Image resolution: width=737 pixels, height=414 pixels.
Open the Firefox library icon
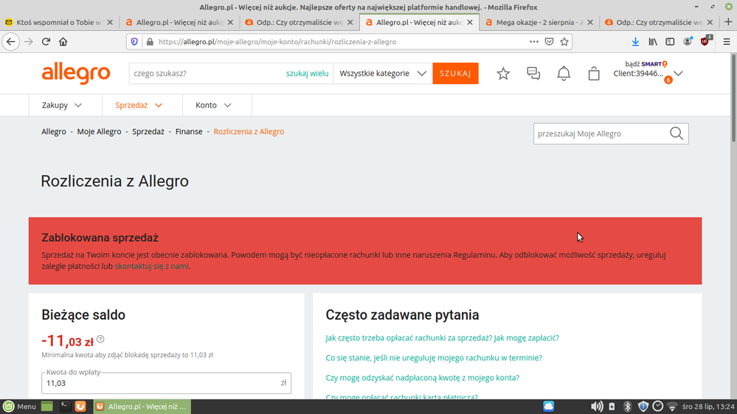click(x=653, y=42)
